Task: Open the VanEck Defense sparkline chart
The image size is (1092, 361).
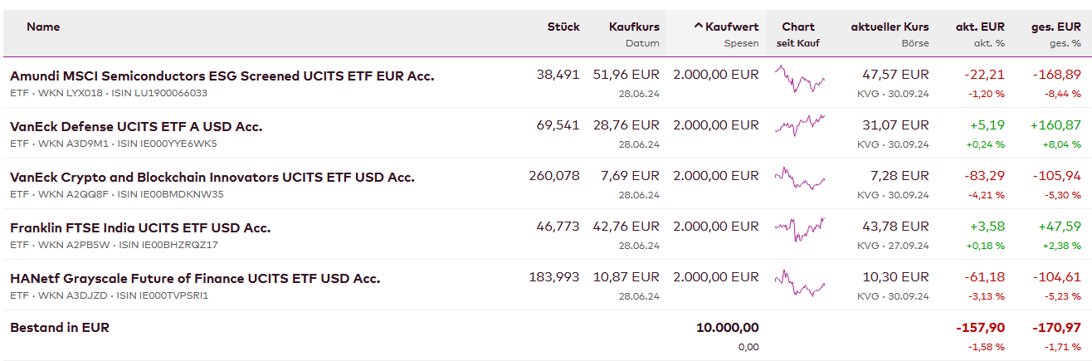Action: click(x=799, y=126)
